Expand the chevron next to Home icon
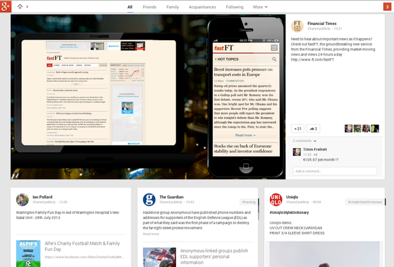The width and height of the screenshot is (394, 267). [27, 6]
